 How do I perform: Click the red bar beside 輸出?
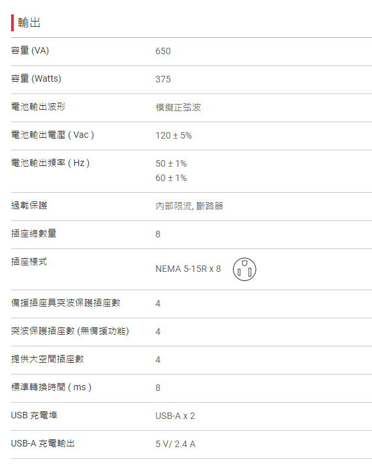pos(12,23)
